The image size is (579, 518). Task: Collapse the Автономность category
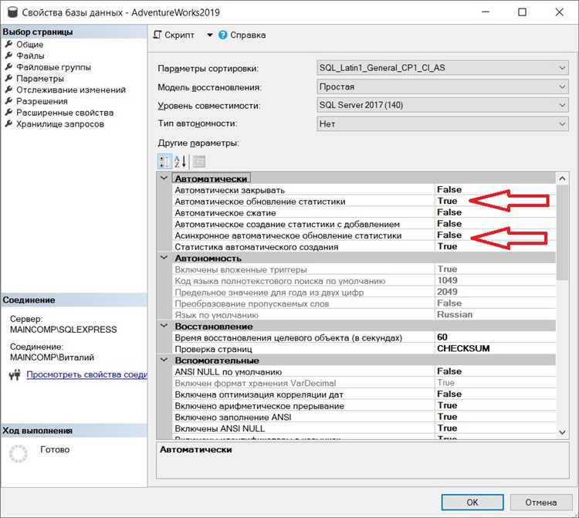coord(164,258)
